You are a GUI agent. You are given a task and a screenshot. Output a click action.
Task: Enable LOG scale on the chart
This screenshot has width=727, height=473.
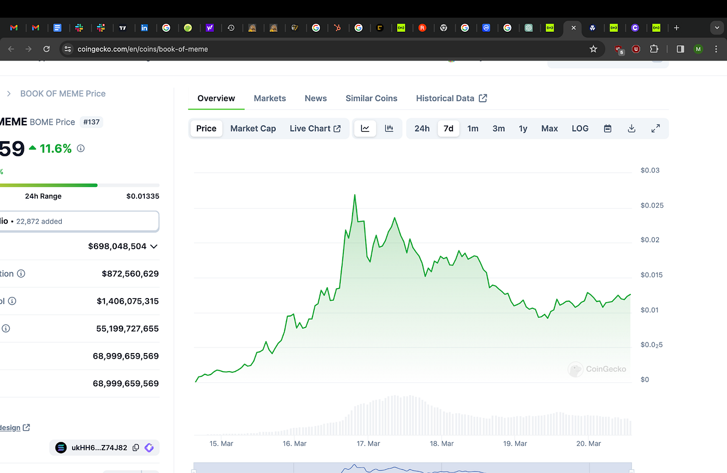(x=580, y=128)
